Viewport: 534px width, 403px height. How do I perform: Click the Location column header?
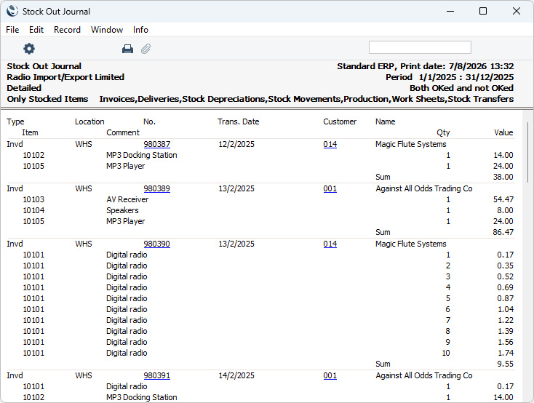(89, 121)
